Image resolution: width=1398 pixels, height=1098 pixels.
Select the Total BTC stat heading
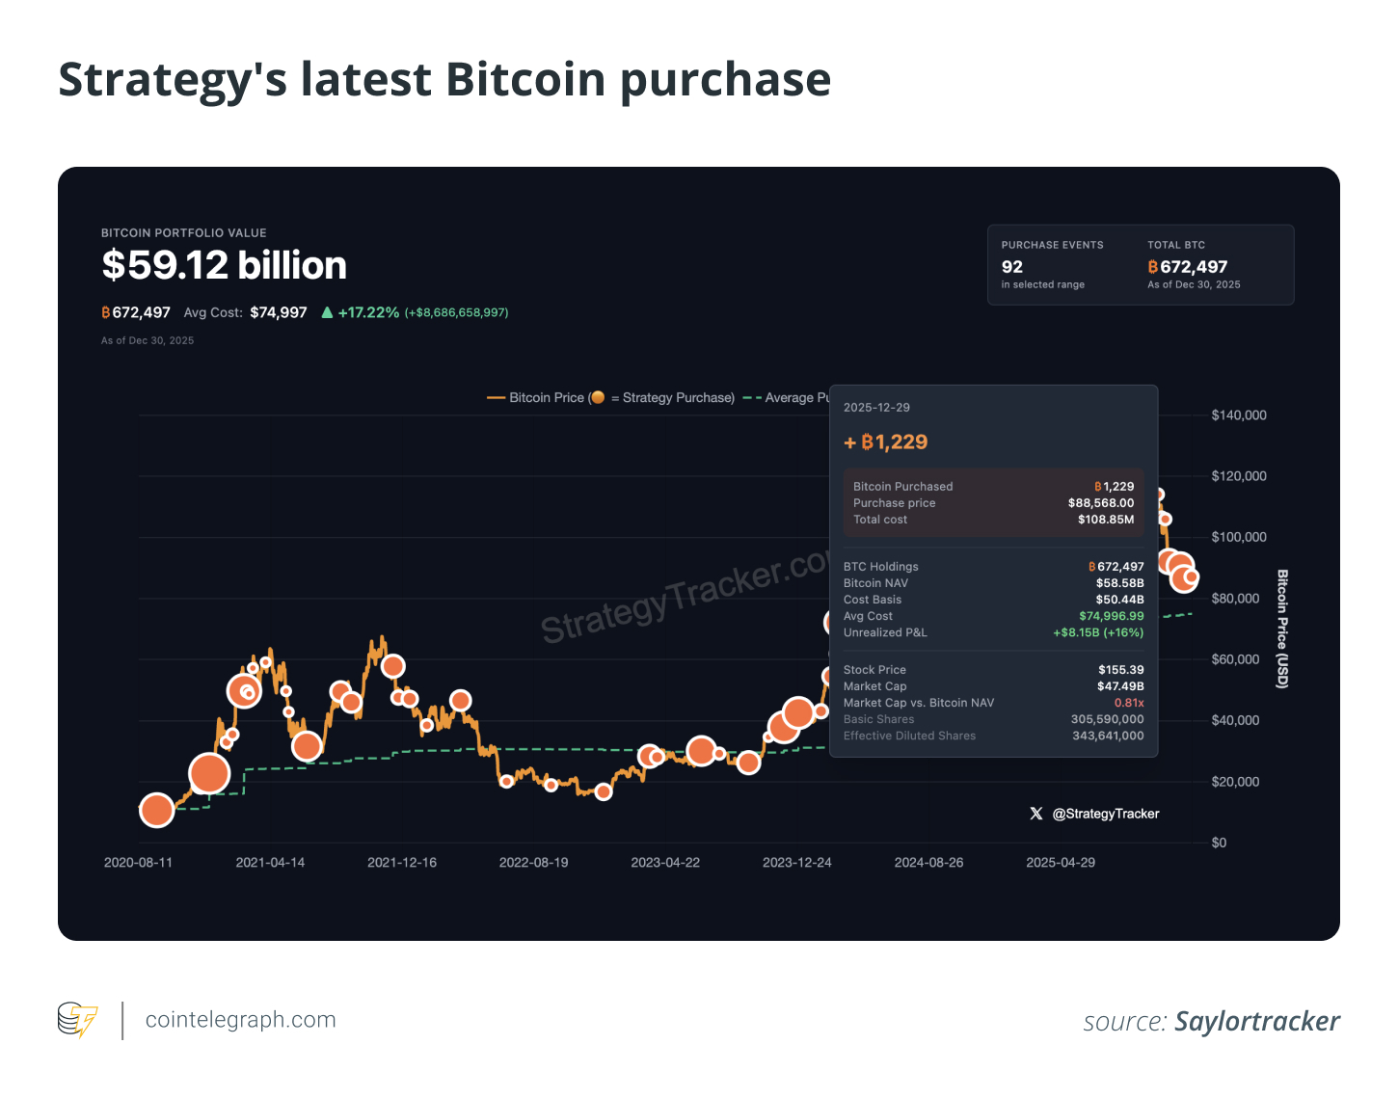pos(1176,245)
